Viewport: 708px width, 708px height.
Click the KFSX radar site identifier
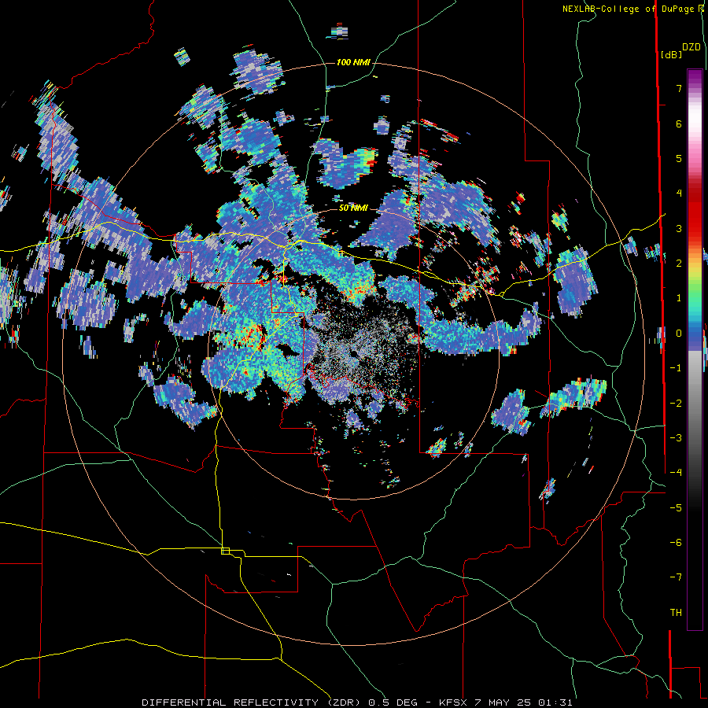[x=453, y=702]
